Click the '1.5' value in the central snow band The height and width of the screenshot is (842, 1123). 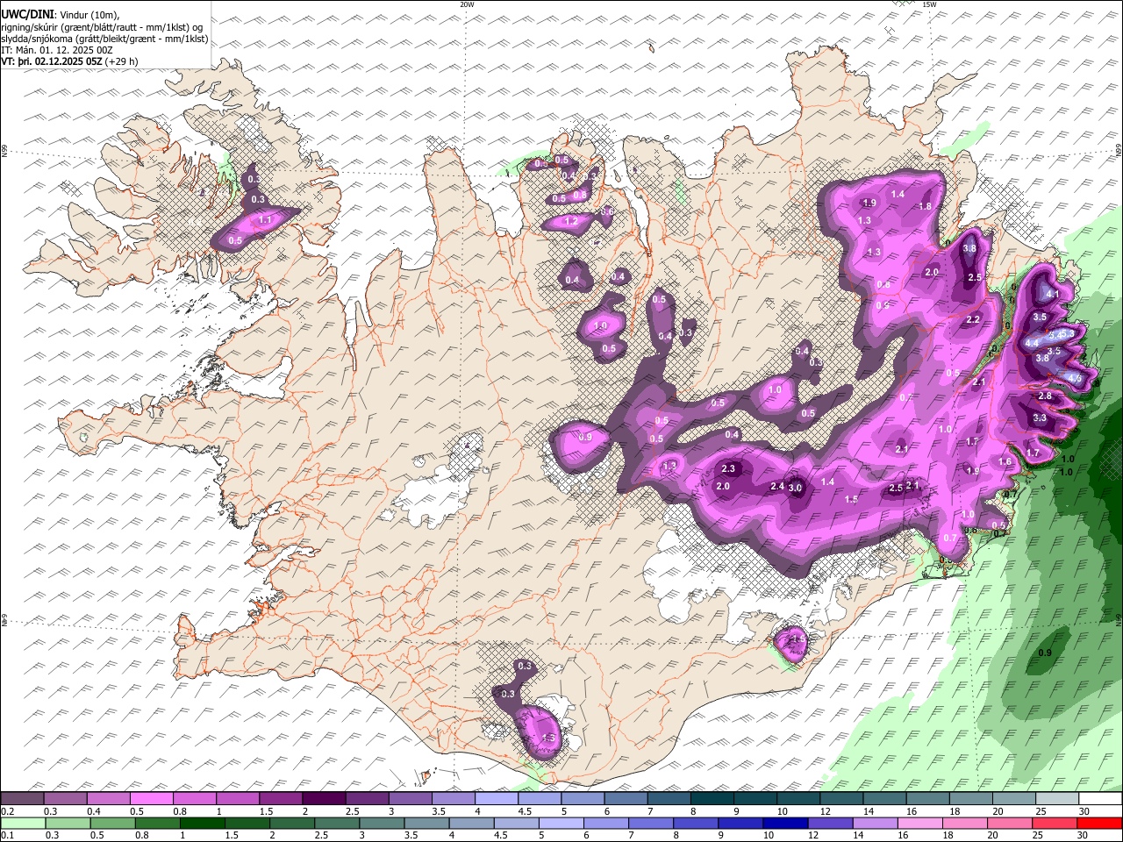(x=851, y=500)
